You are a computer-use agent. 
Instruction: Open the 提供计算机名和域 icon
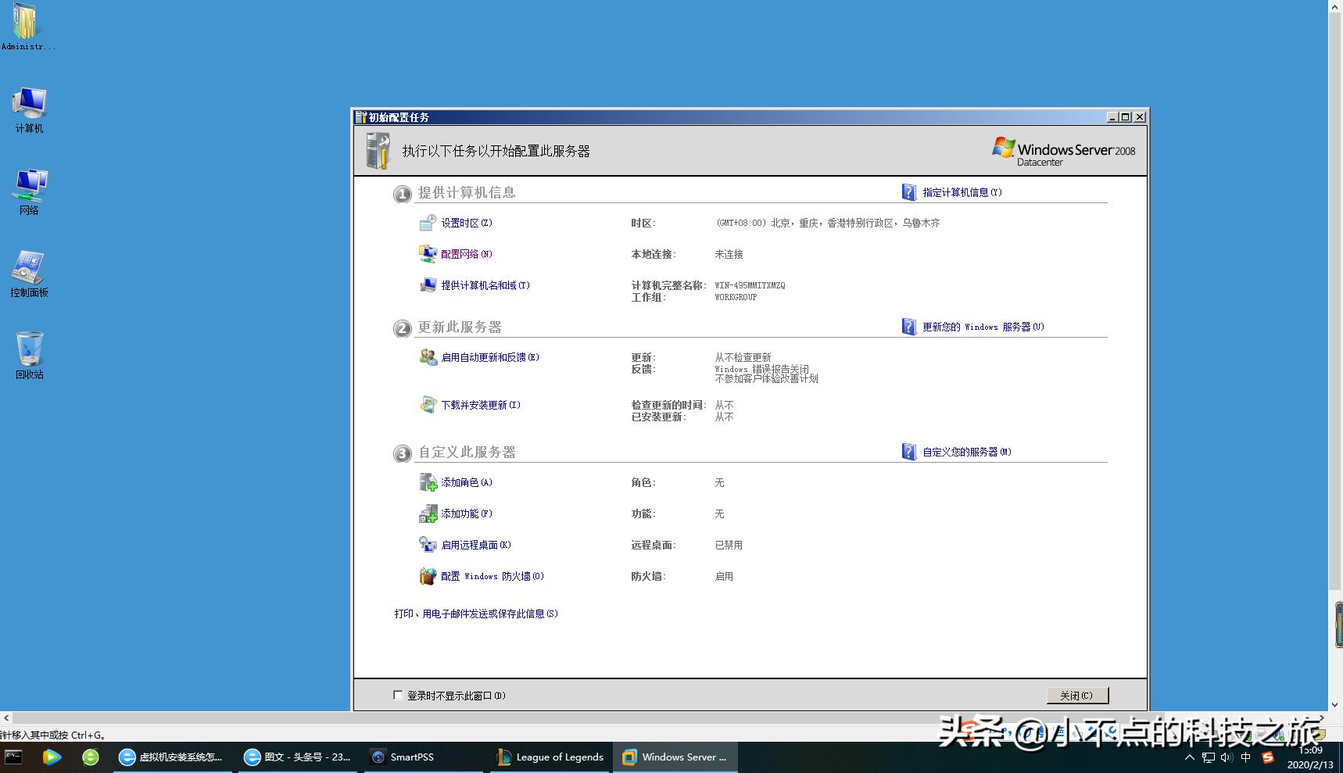(x=427, y=285)
